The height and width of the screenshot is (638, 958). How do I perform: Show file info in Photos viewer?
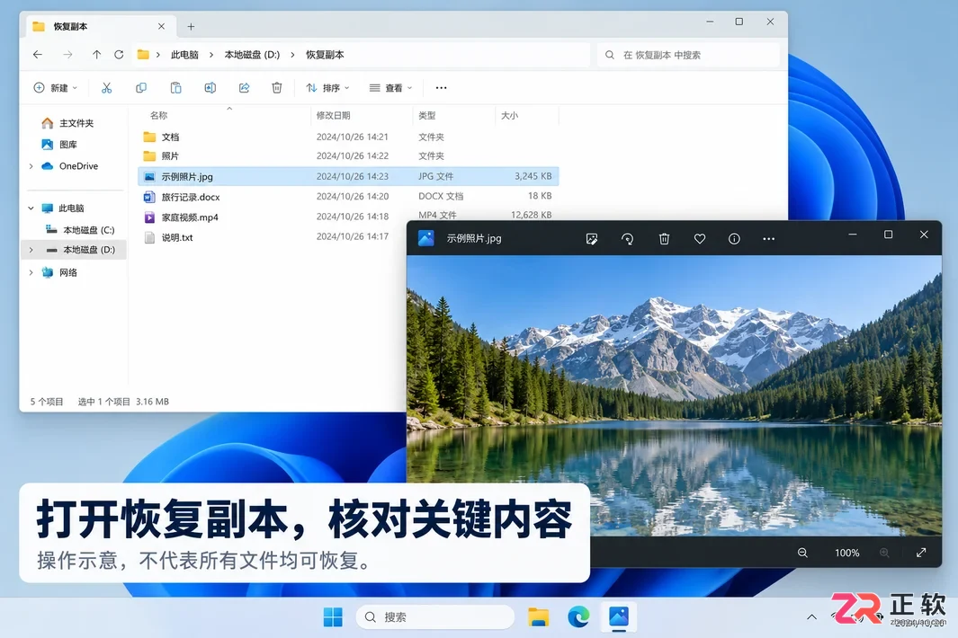tap(734, 239)
